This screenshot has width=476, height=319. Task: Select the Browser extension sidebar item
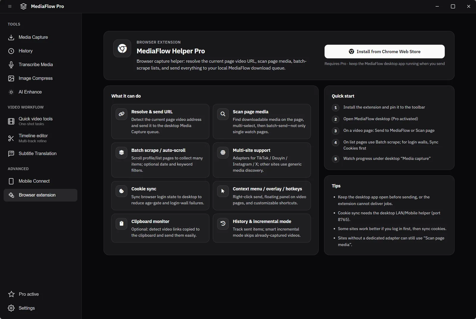click(x=40, y=195)
